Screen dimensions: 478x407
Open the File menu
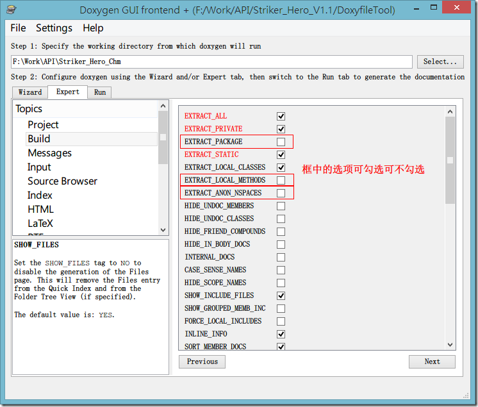coord(18,28)
